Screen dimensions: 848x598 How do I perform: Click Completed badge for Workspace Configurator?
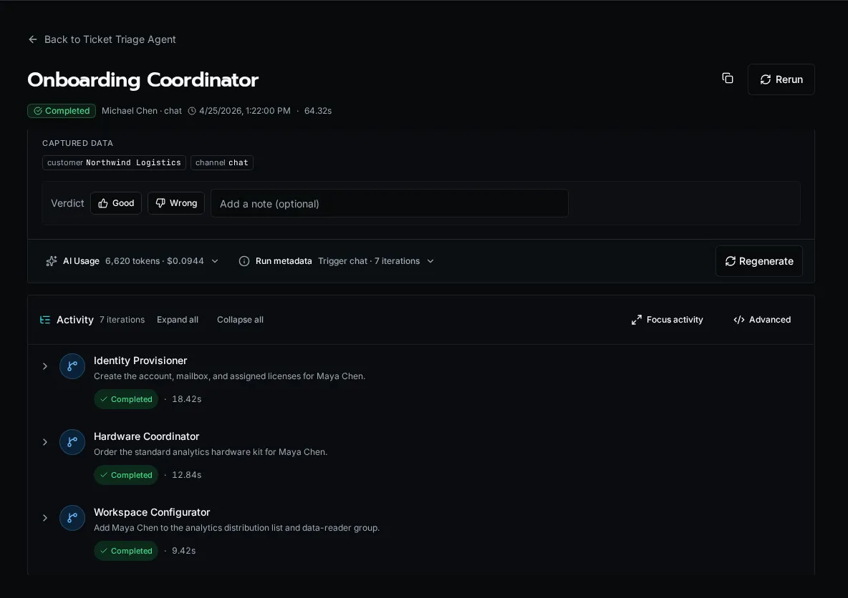point(126,551)
